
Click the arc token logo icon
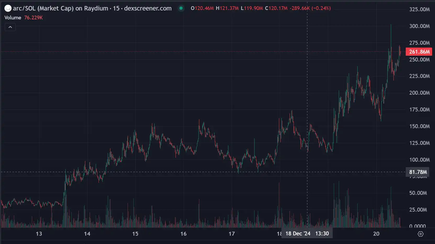click(8, 8)
